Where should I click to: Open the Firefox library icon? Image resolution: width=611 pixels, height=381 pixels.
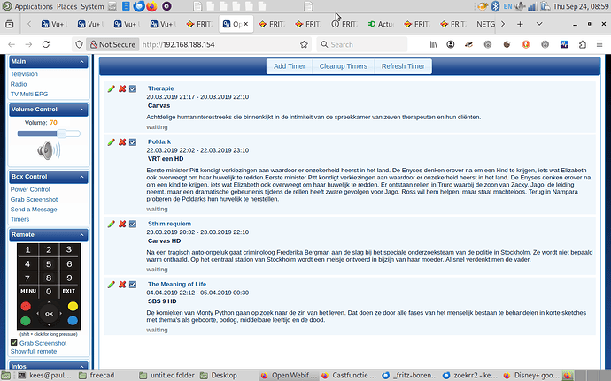click(x=433, y=44)
